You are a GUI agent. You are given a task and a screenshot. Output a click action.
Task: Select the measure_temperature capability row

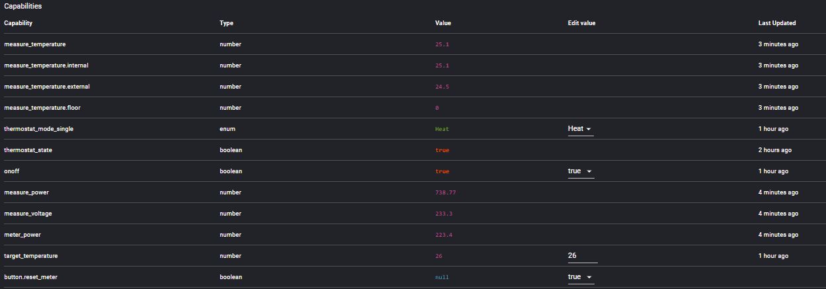tap(35, 44)
